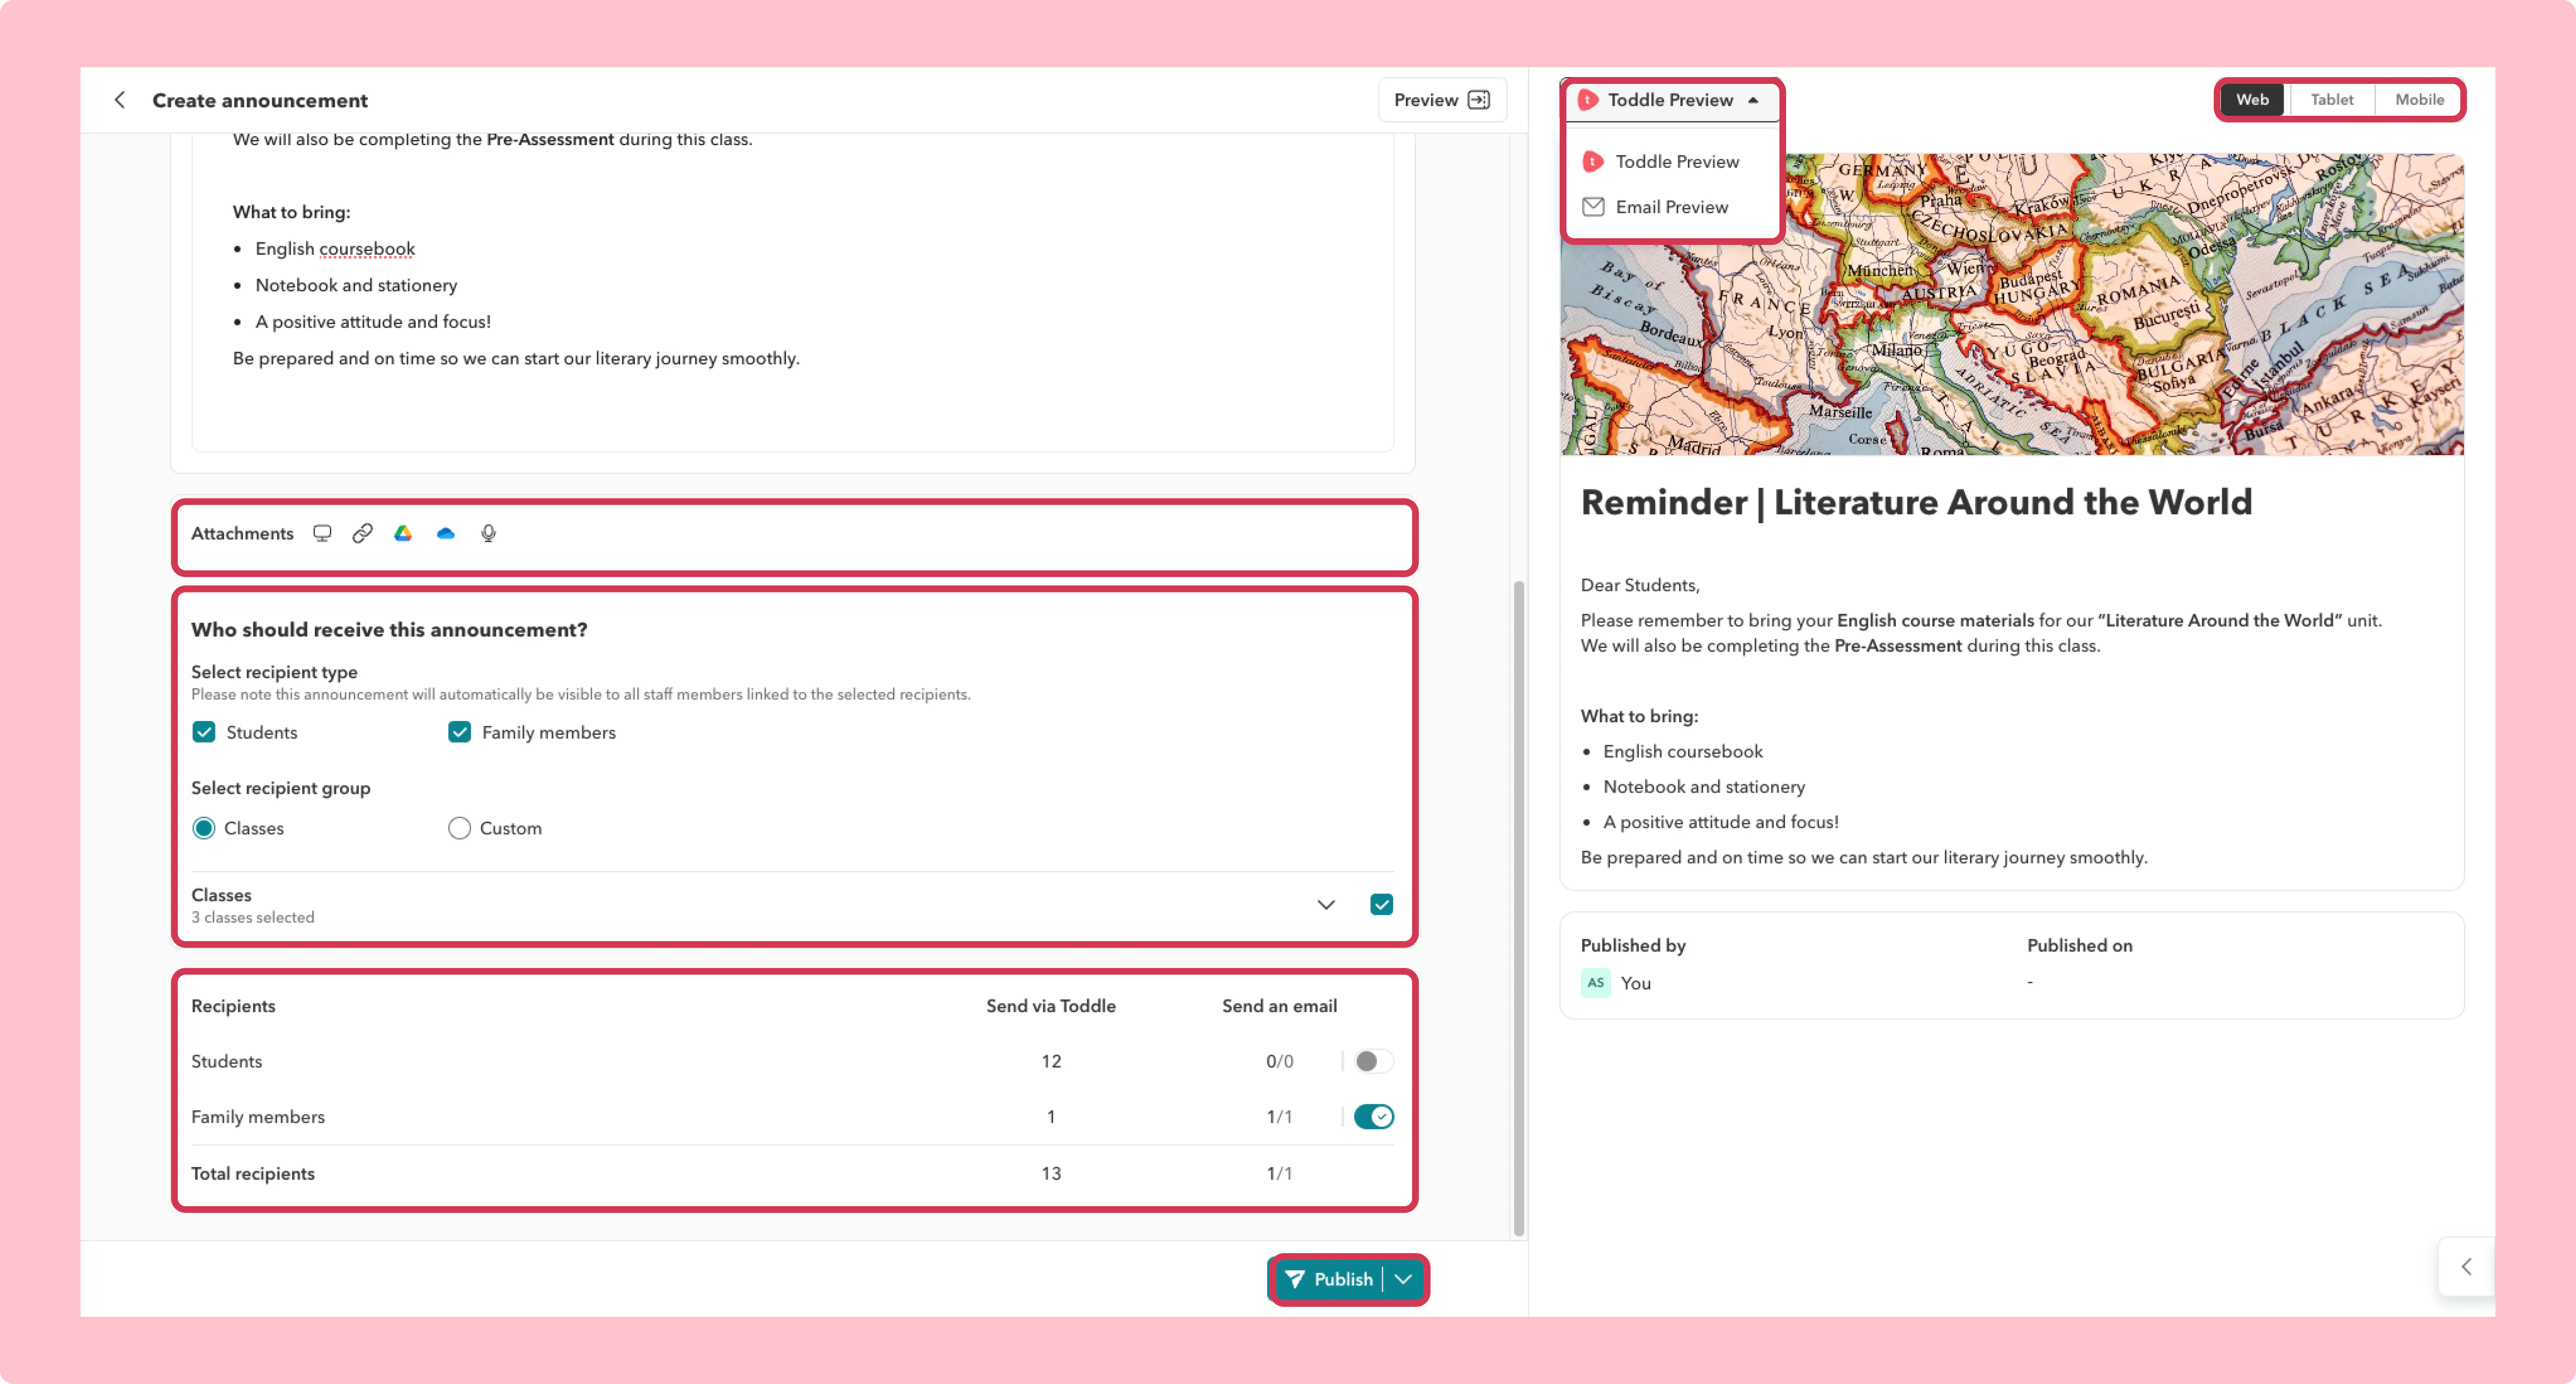Viewport: 2576px width, 1384px height.
Task: Select the Custom recipient group radio
Action: pyautogui.click(x=459, y=828)
